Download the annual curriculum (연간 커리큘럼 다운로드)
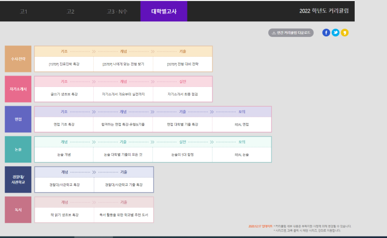Image resolution: width=387 pixels, height=238 pixels. pyautogui.click(x=291, y=33)
